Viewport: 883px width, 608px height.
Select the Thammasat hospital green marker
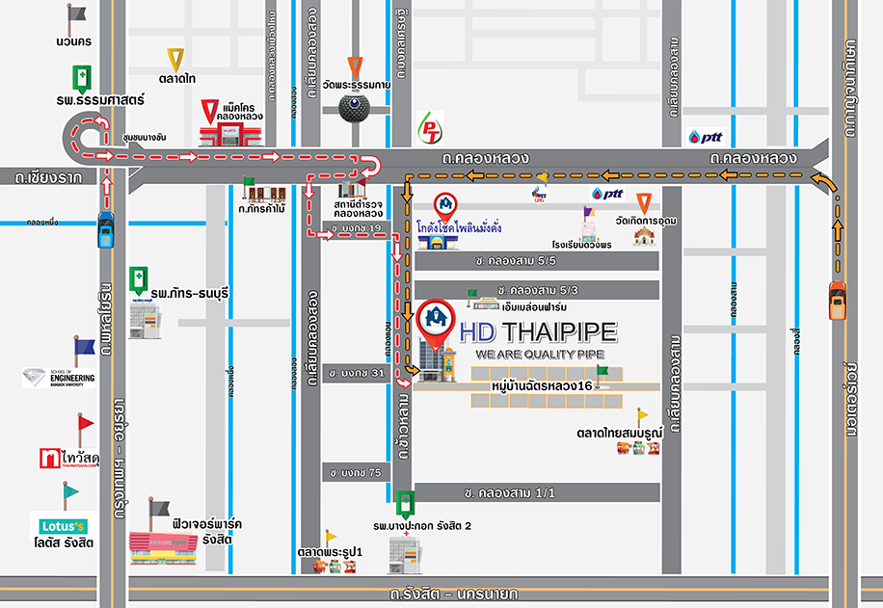point(84,78)
